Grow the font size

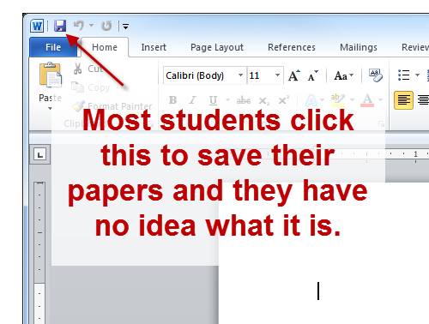[x=294, y=75]
